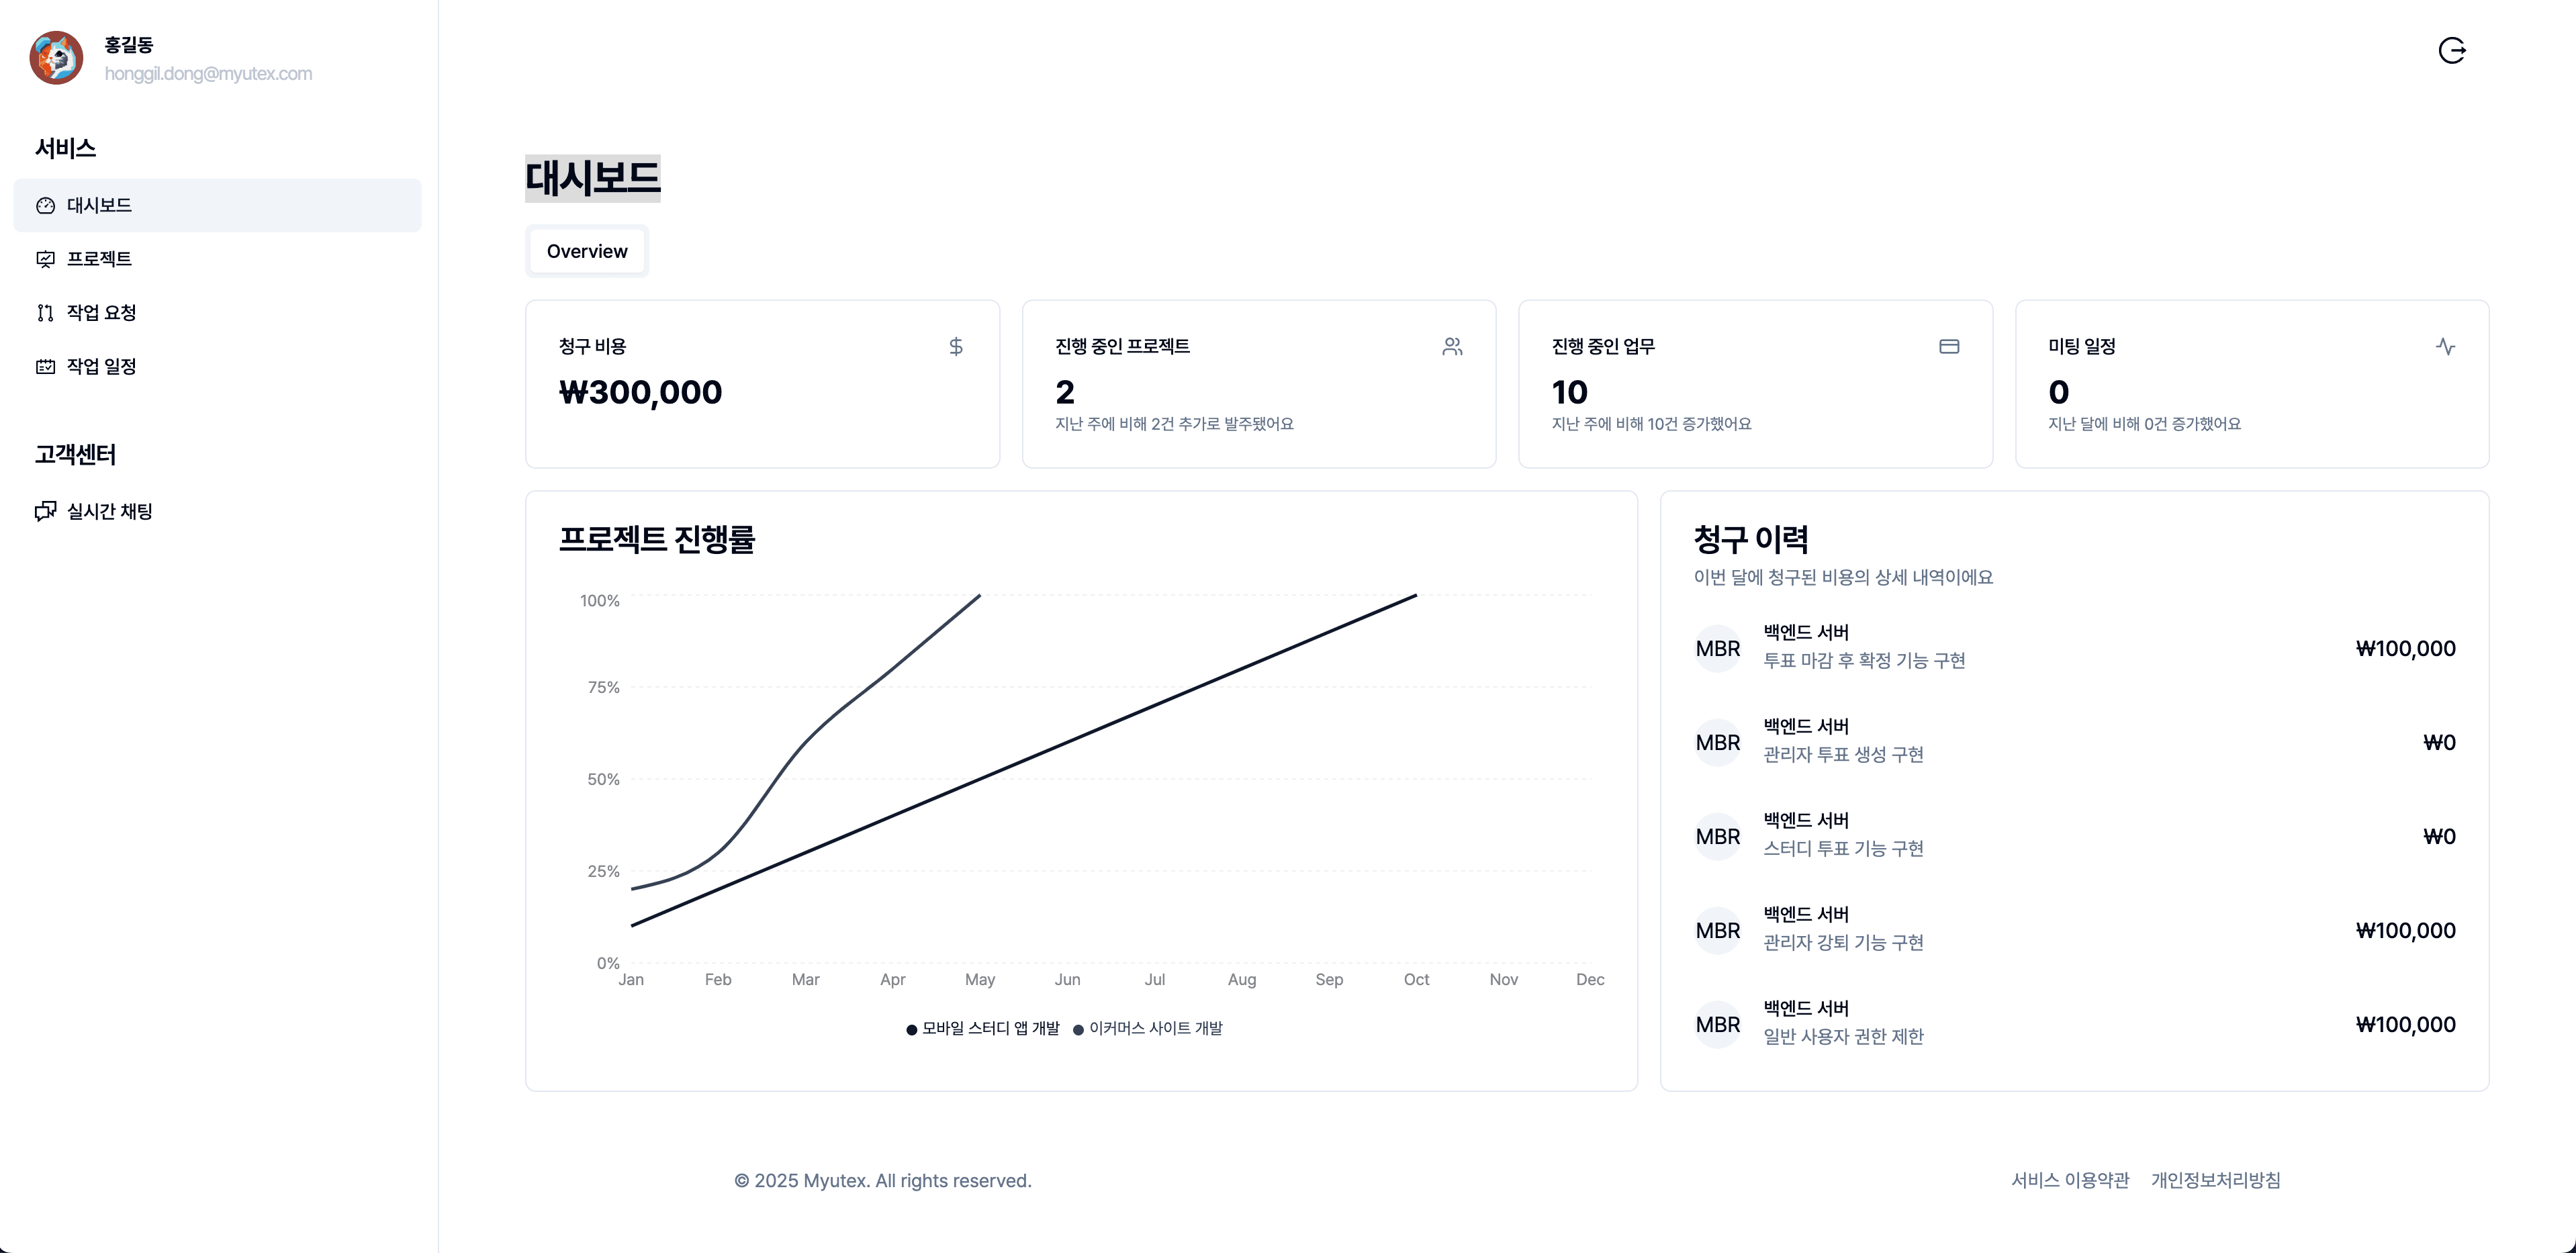Image resolution: width=2576 pixels, height=1253 pixels.
Task: Open the 서비스 이용약관 footer link
Action: point(2070,1180)
